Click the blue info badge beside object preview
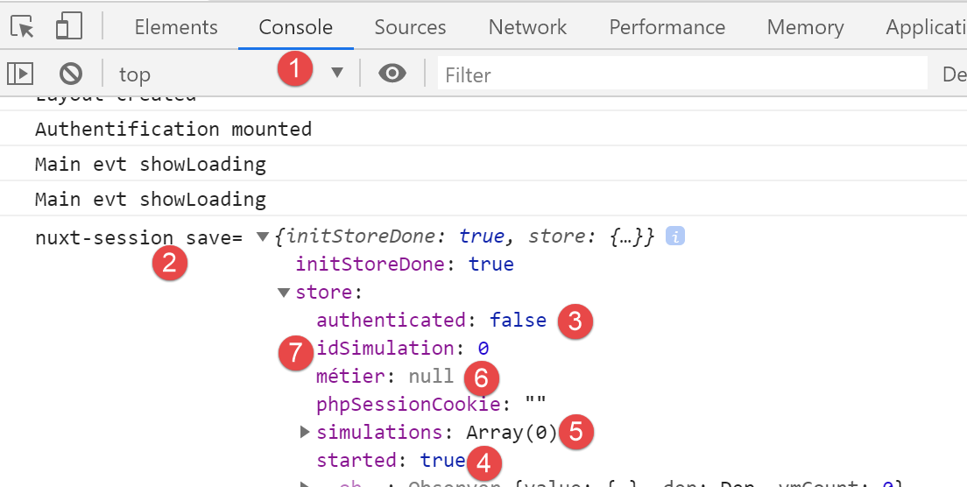 674,236
